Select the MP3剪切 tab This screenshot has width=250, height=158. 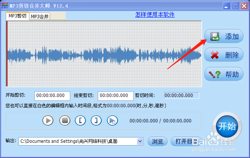click(x=17, y=16)
